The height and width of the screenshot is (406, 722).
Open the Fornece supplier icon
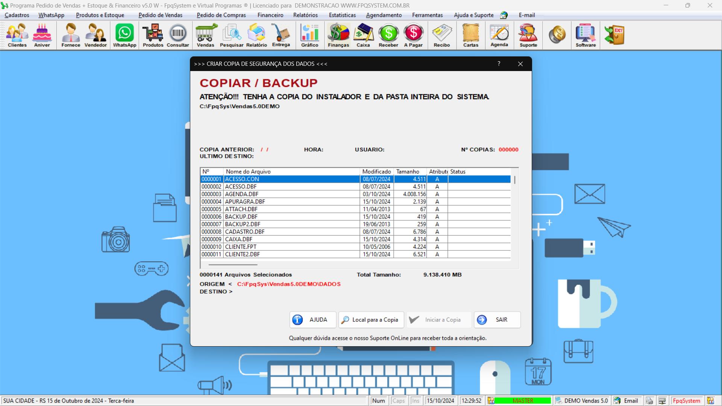point(71,35)
